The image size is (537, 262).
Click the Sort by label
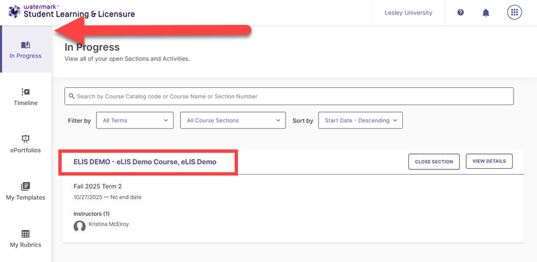coord(303,121)
